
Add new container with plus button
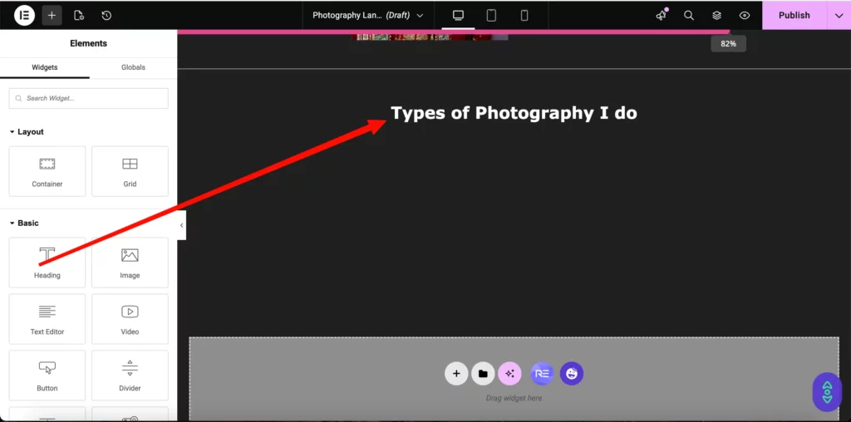coord(456,373)
